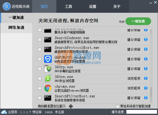Click 系统本地搜索缓存进程 description text
Image resolution: width=158 pixels, height=115 pixels.
click(70, 100)
